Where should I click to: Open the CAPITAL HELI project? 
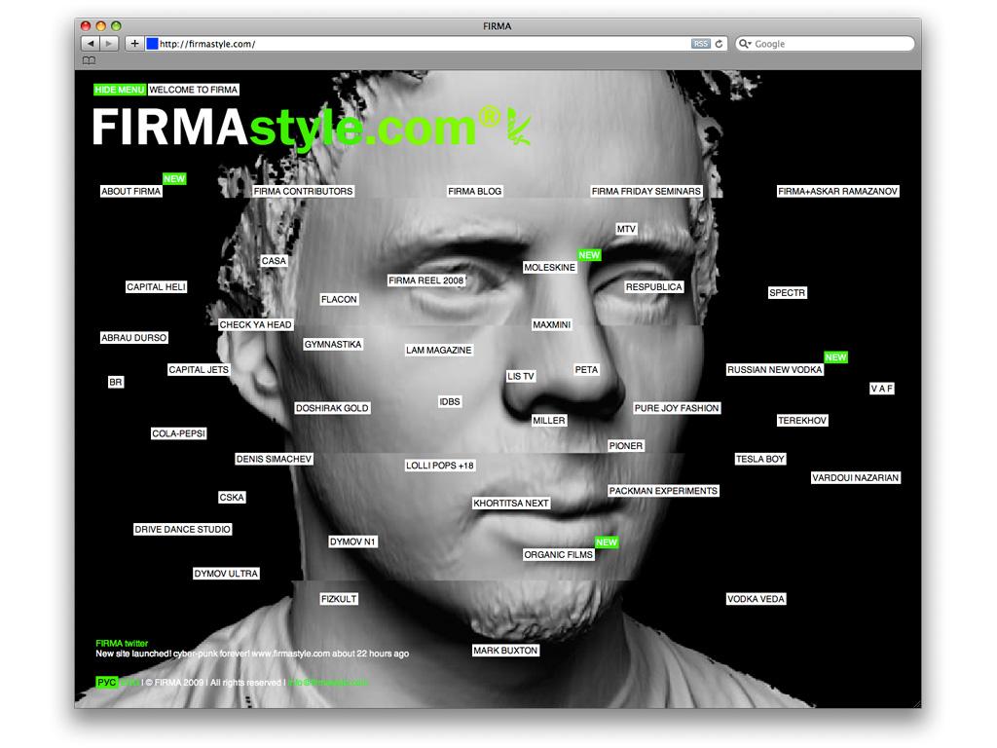tap(157, 287)
